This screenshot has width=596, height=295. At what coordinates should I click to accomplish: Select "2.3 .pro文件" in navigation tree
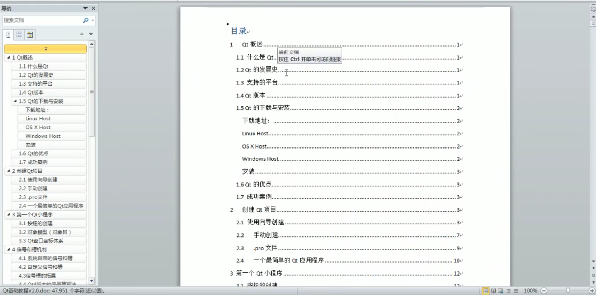coord(48,197)
